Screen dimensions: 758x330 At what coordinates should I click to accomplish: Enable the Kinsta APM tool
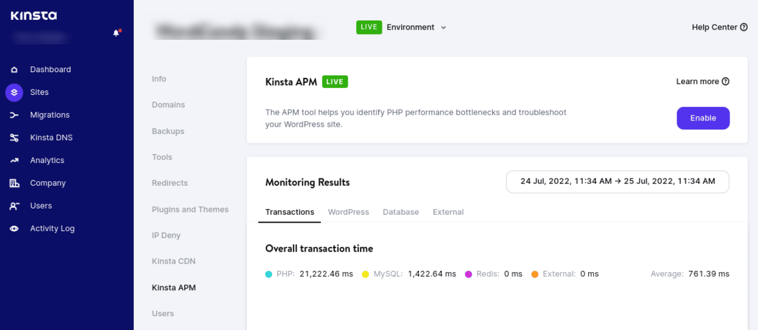pos(703,118)
